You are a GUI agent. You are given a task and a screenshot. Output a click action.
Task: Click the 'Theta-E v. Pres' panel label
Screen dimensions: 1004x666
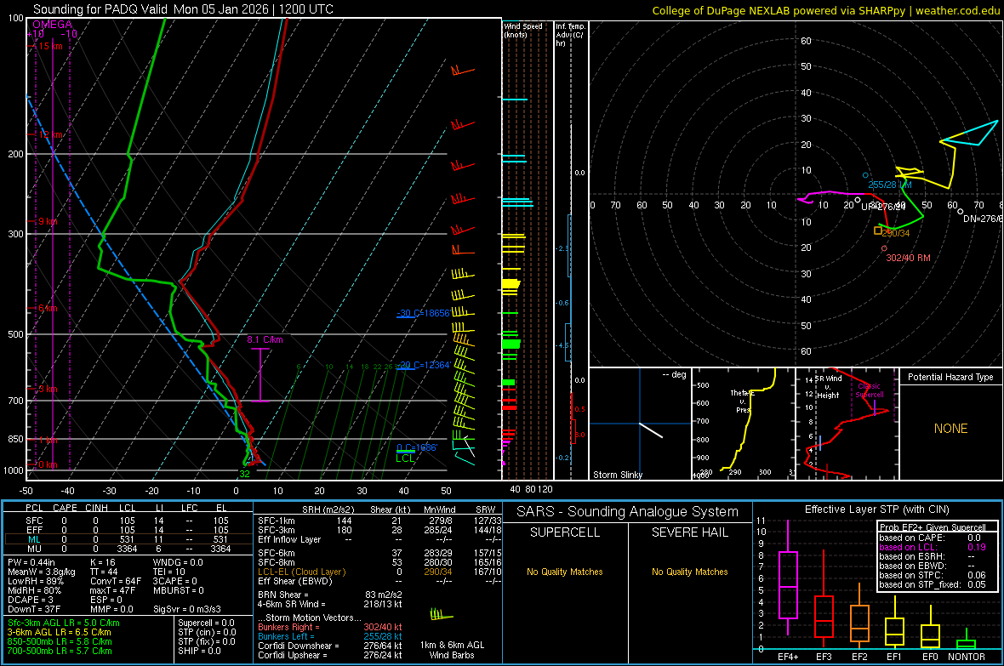pyautogui.click(x=741, y=401)
